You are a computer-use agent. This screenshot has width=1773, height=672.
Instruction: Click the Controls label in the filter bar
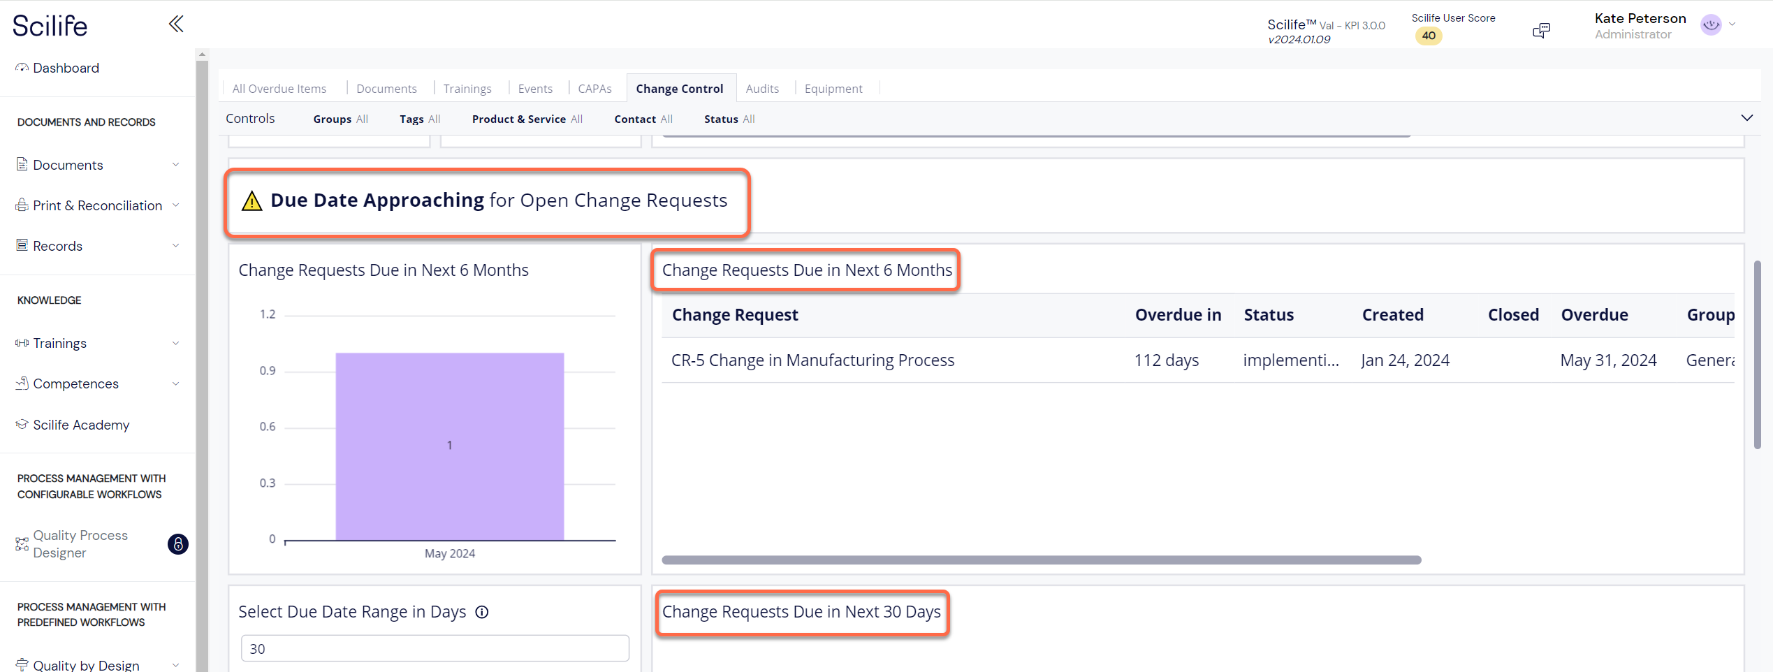(249, 118)
